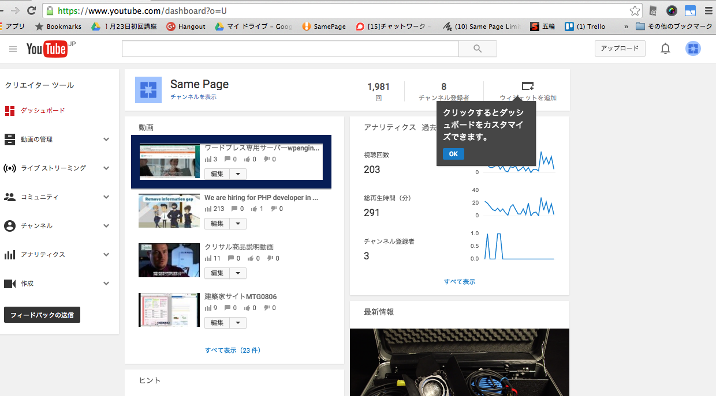
Task: Open the 五輪 bookmark
Action: coord(543,27)
